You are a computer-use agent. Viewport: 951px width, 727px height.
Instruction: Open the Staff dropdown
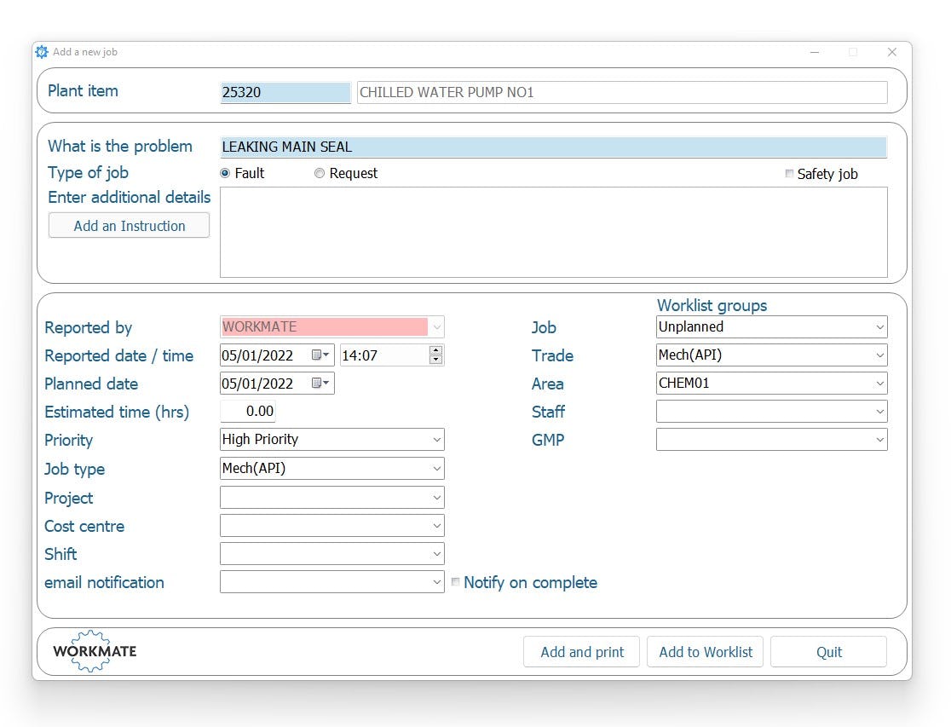(x=879, y=411)
